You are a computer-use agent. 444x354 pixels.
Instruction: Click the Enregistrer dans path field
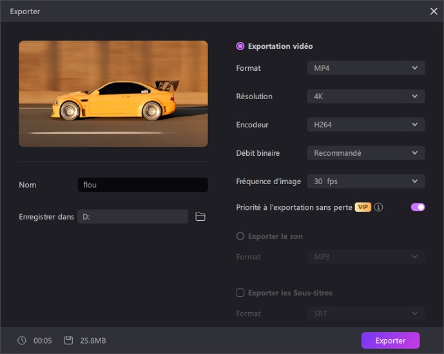(133, 217)
